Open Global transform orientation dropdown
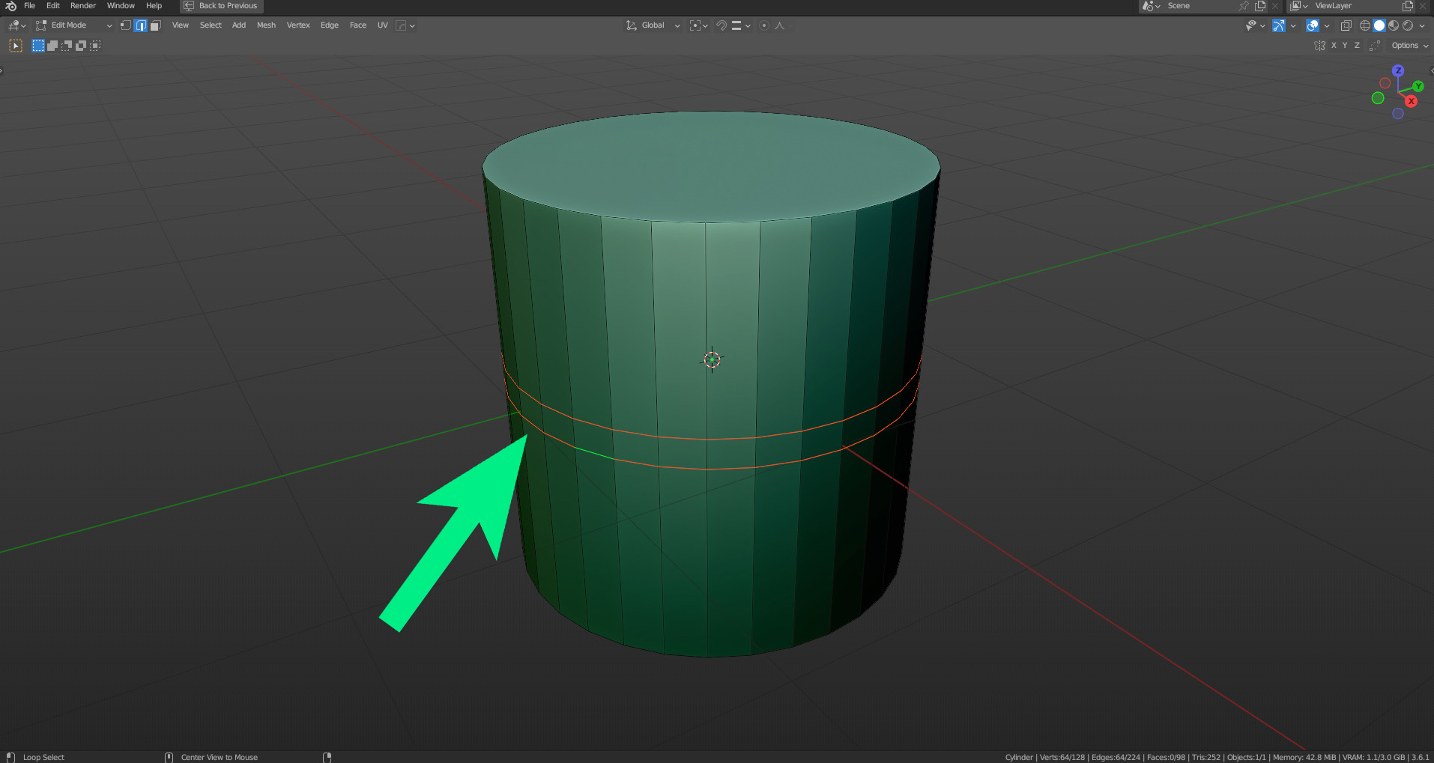 (x=653, y=25)
